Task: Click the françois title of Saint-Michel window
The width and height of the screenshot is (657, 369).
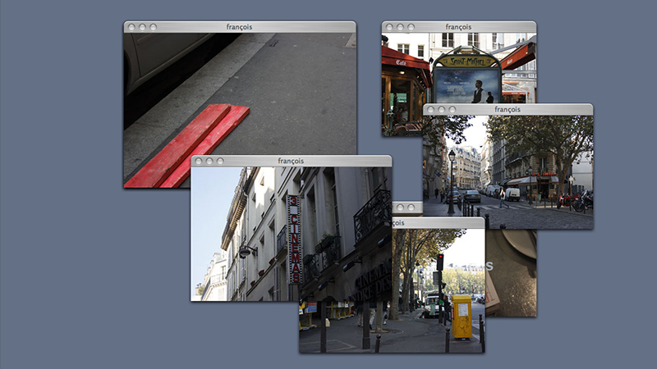Action: (x=458, y=27)
